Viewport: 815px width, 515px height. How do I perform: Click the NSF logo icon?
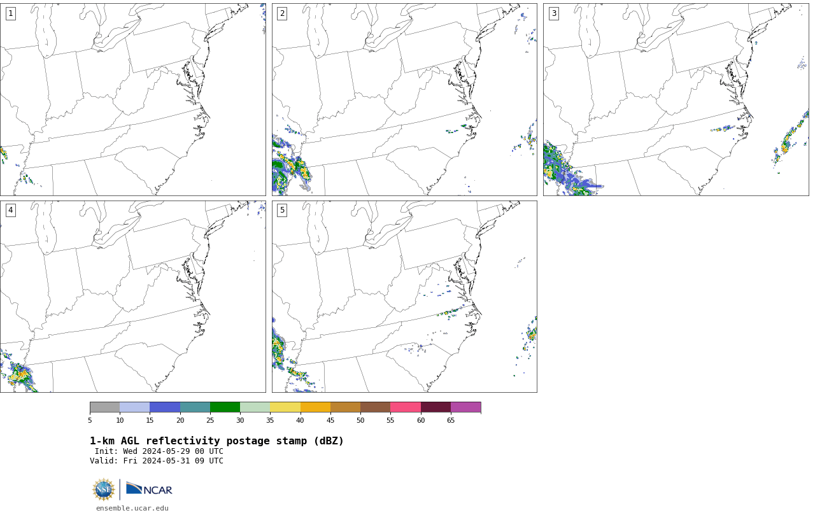coord(104,490)
